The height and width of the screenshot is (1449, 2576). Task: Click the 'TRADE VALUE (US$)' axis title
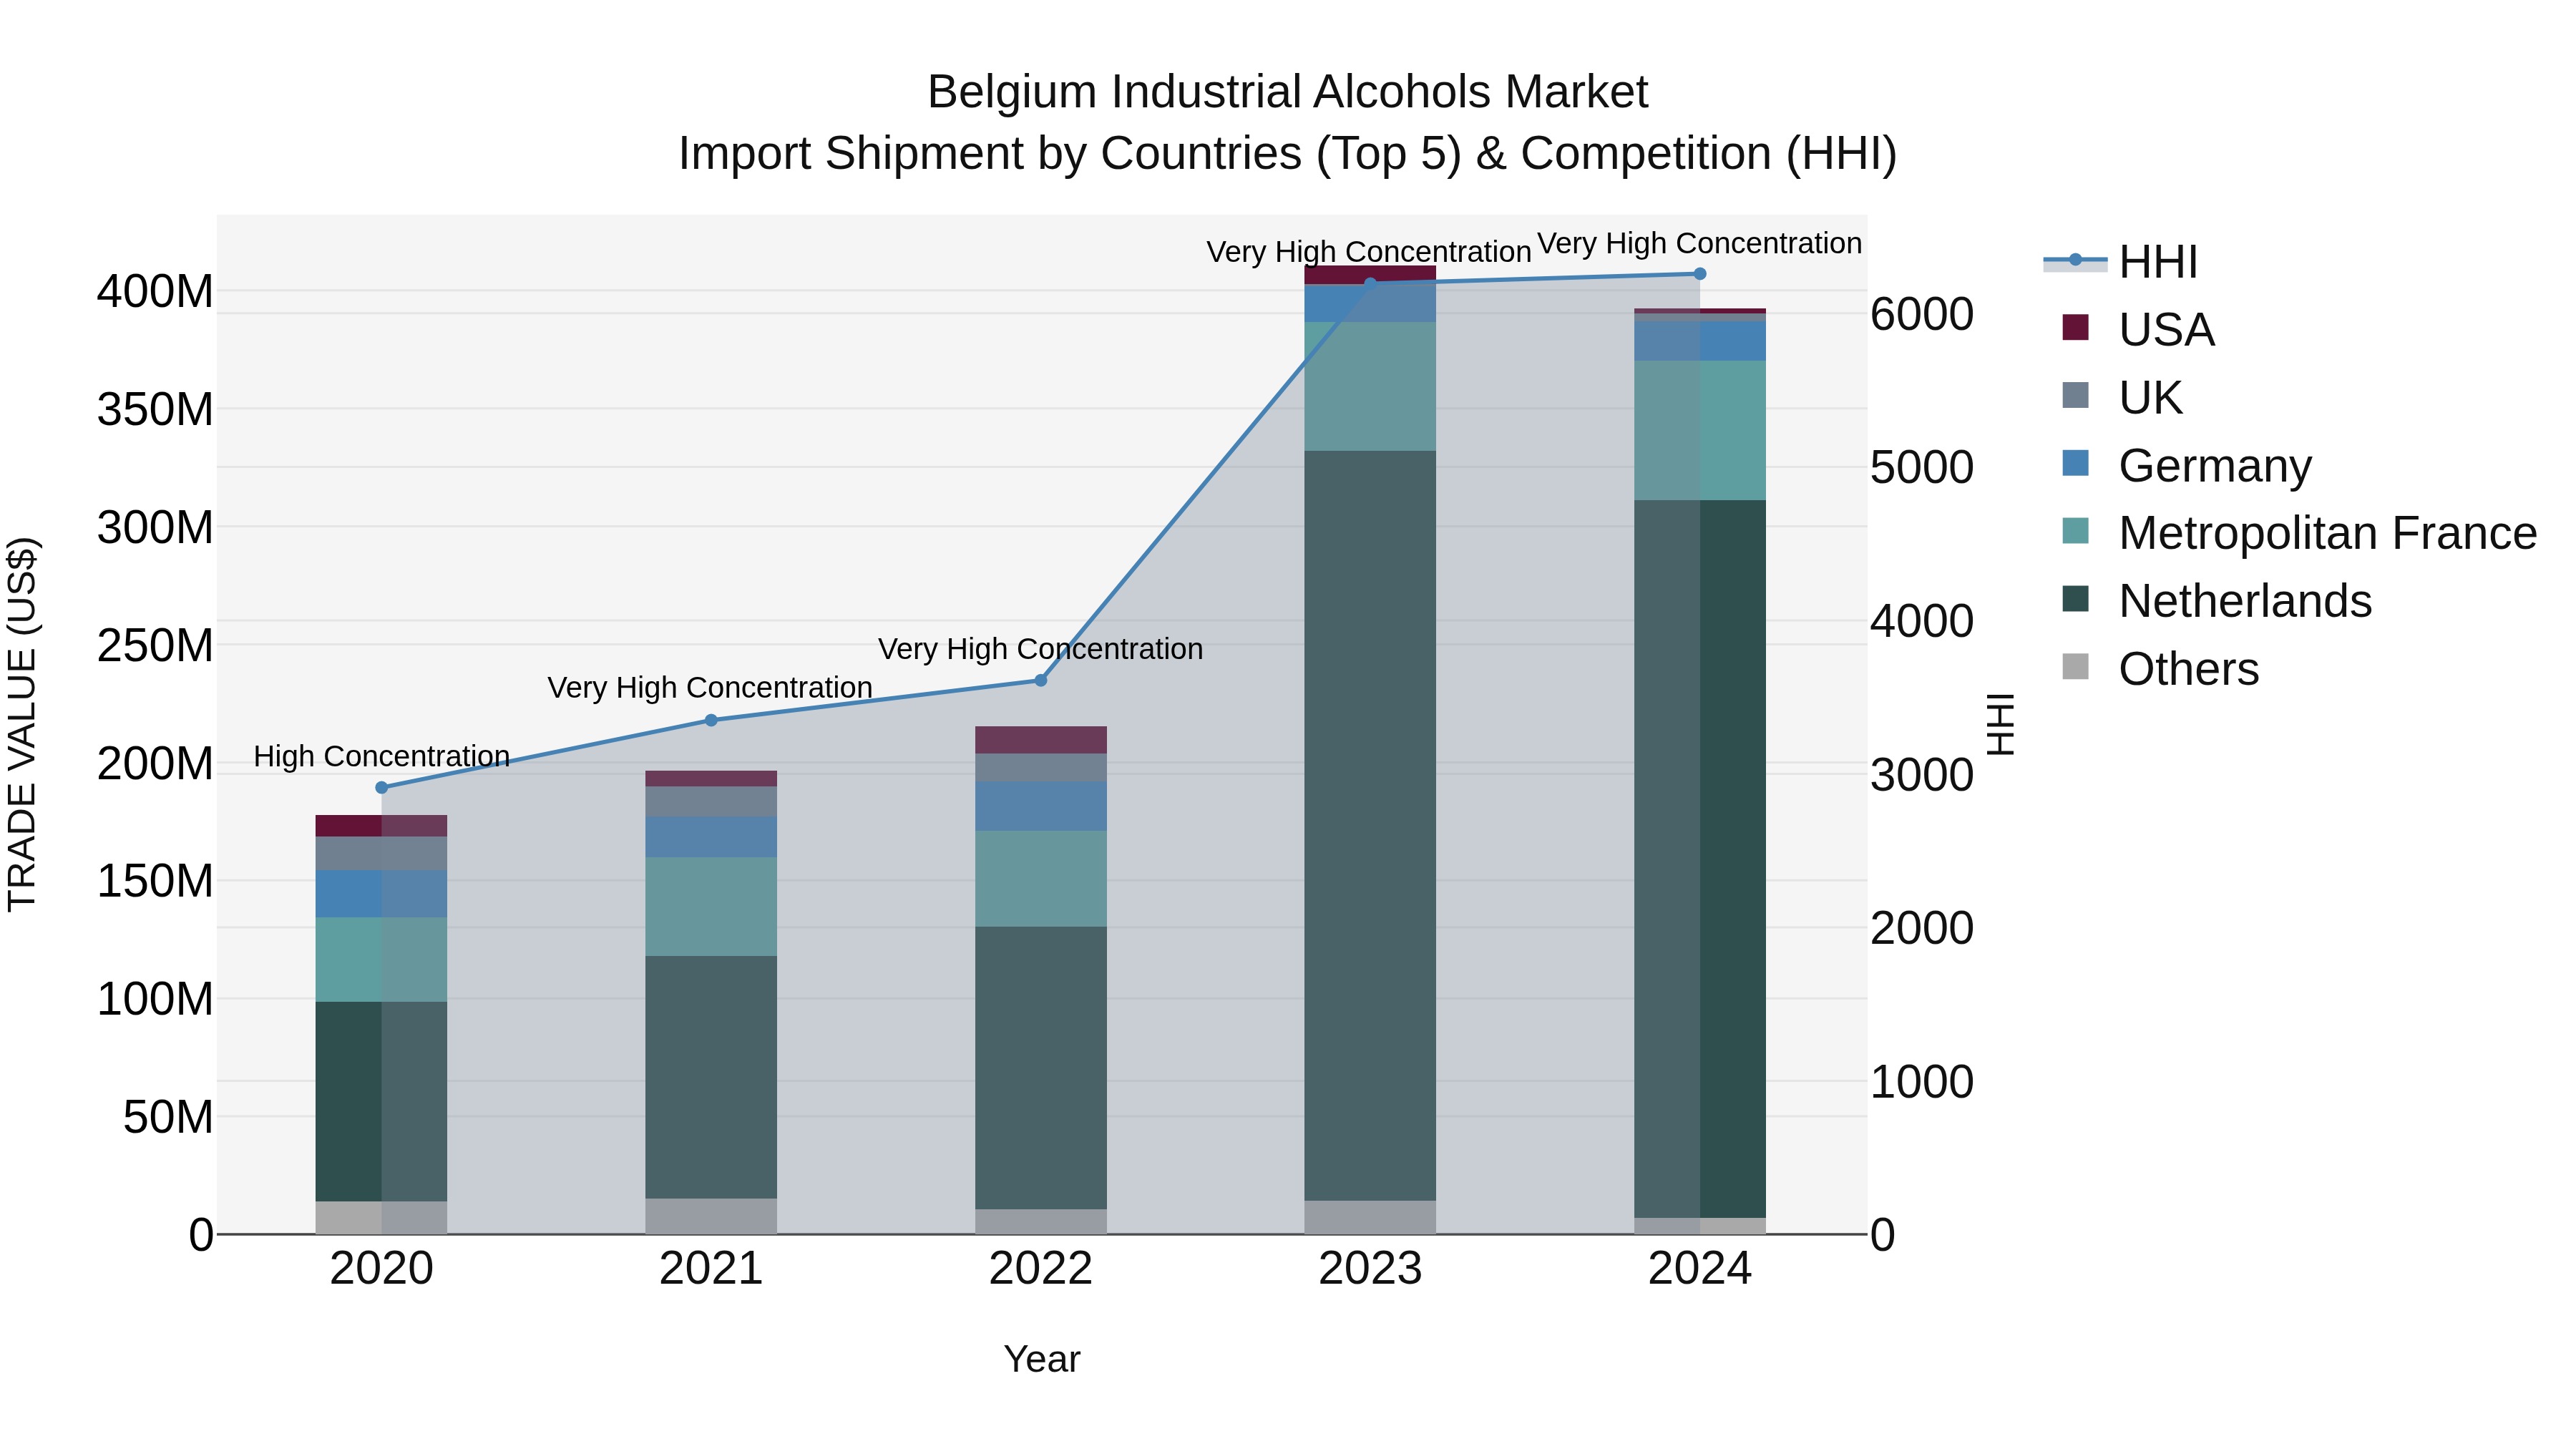click(22, 724)
